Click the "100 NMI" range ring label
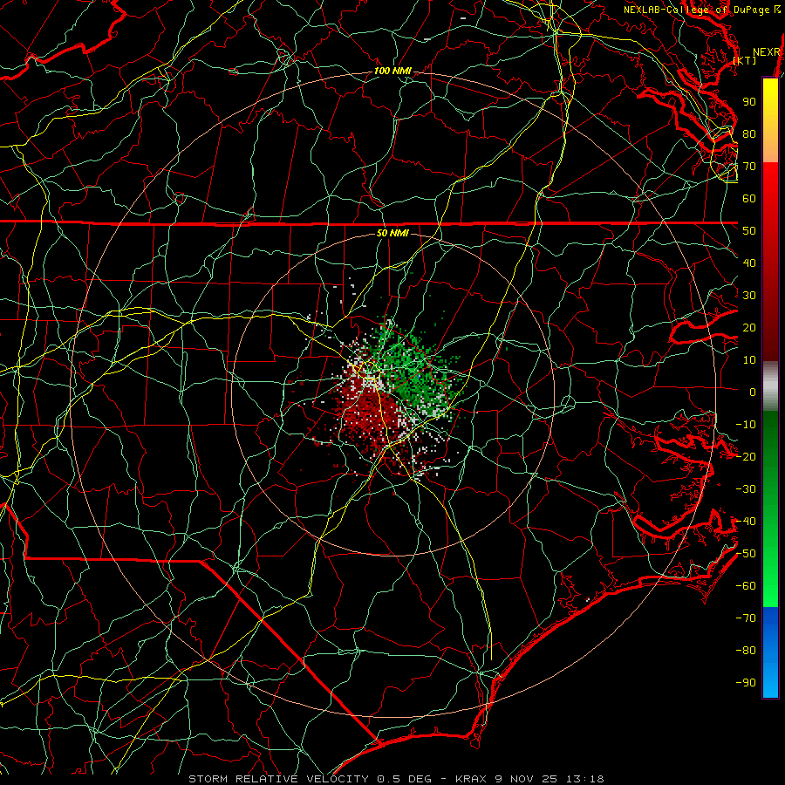The width and height of the screenshot is (785, 785). point(393,72)
